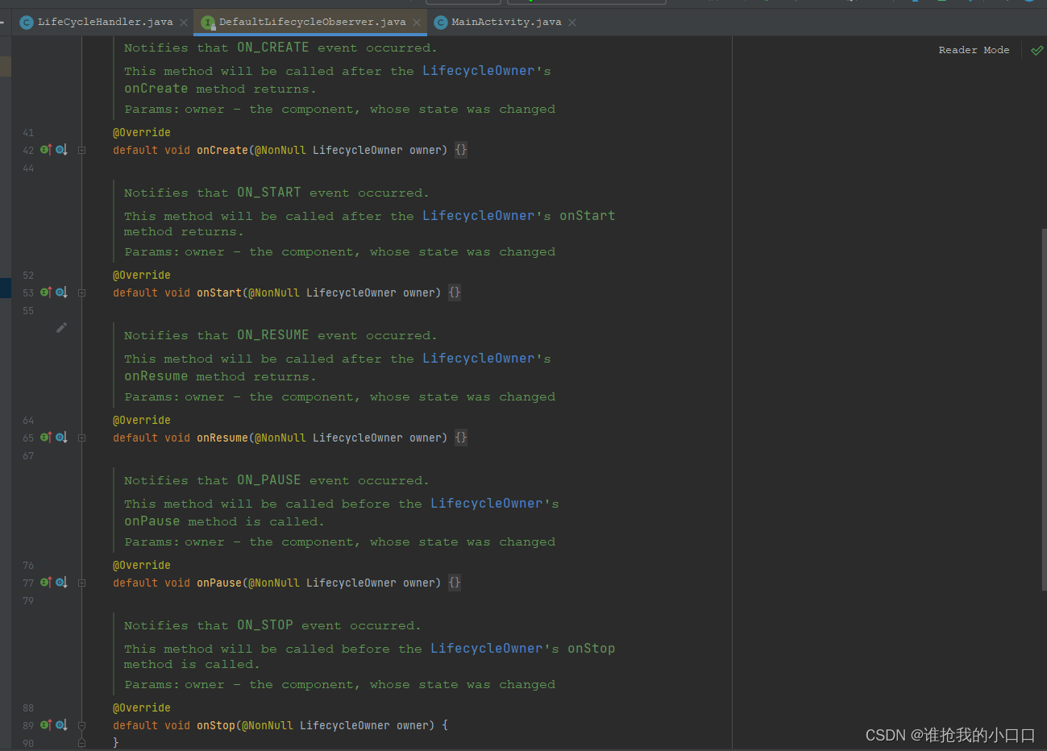This screenshot has height=751, width=1047.
Task: Select the DefaultLifecycleObserver.java tab
Action: [x=312, y=22]
